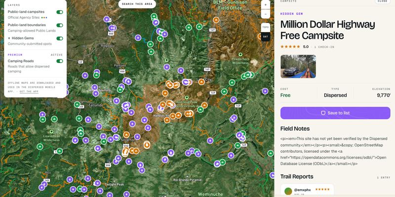395x197 pixels.
Task: Select green marker nearest the northernmost 149 shield
Action: pyautogui.click(x=199, y=27)
